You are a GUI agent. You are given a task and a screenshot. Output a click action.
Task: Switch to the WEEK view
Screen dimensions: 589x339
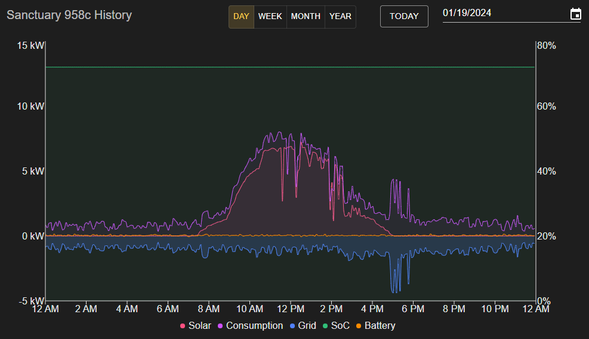tap(270, 17)
